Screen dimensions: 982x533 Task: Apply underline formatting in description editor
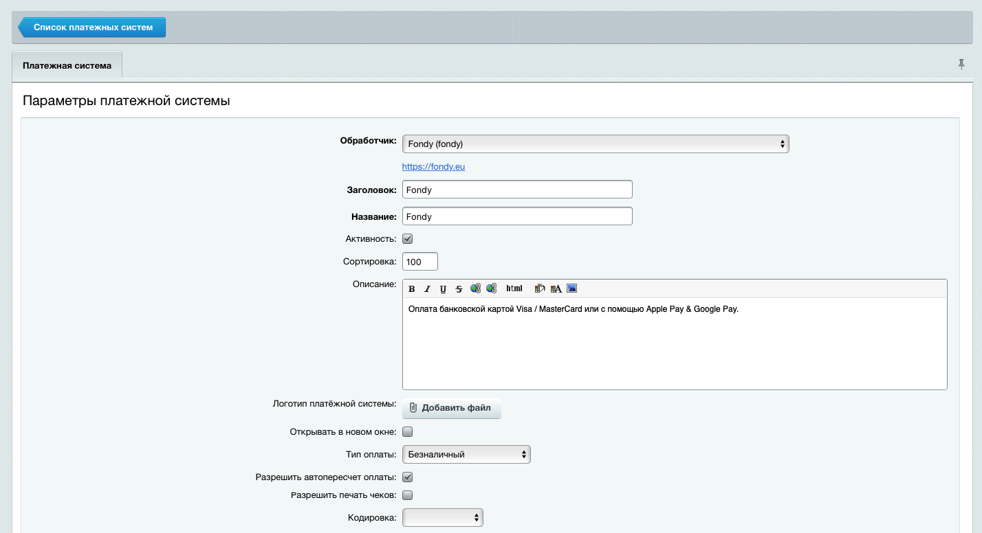(x=443, y=288)
